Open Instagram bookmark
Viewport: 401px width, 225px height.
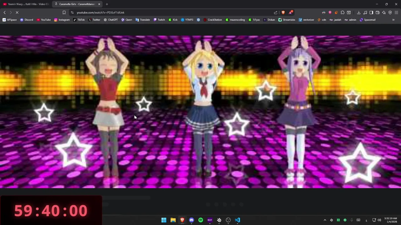click(62, 20)
